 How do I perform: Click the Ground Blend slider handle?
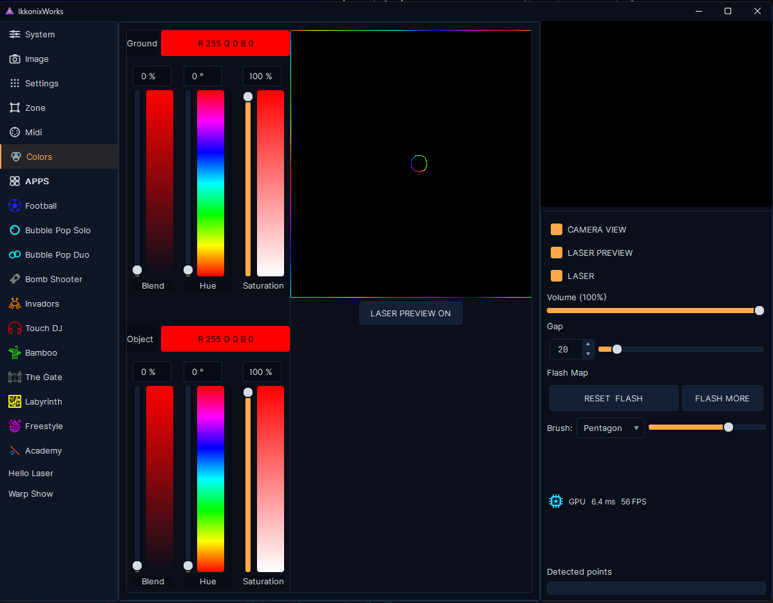point(137,270)
